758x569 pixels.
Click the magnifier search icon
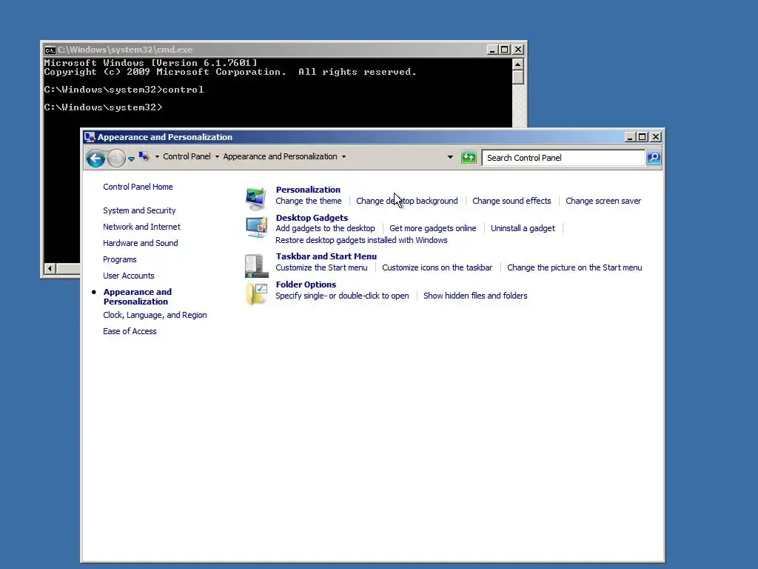[x=654, y=158]
